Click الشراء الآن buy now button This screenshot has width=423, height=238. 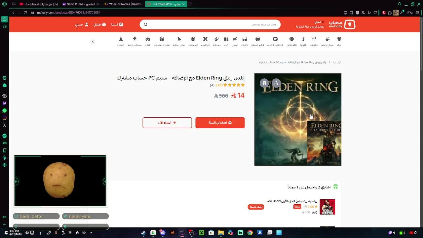167,123
